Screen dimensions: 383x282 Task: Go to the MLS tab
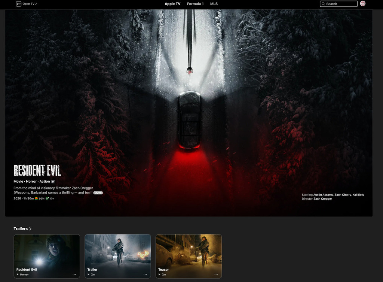point(214,4)
